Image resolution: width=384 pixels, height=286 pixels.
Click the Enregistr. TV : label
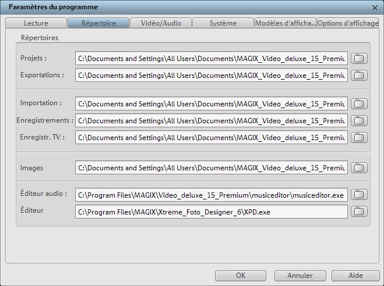42,137
